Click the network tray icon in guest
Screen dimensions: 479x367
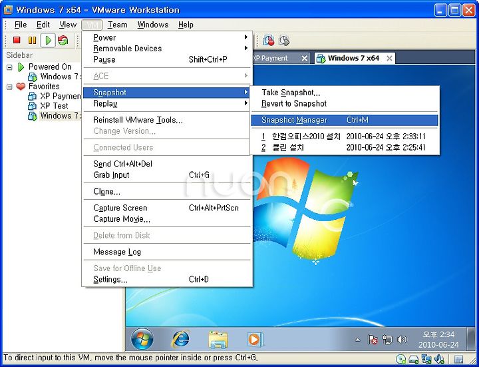tap(387, 339)
